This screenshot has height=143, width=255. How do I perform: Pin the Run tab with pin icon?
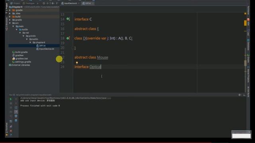pos(11,126)
